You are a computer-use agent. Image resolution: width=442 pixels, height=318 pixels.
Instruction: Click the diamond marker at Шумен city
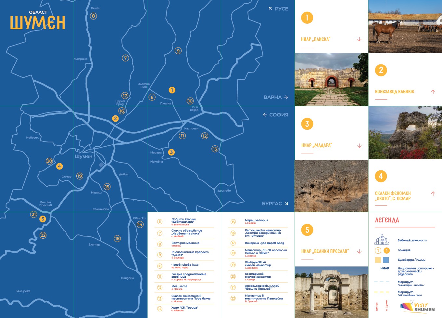point(101,165)
